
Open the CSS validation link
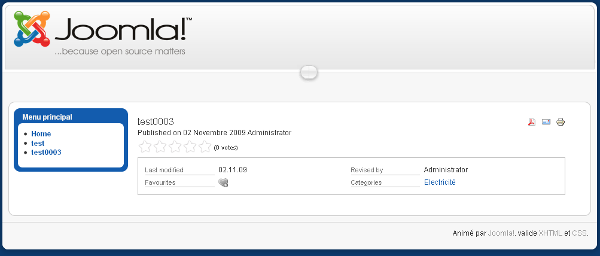point(579,233)
